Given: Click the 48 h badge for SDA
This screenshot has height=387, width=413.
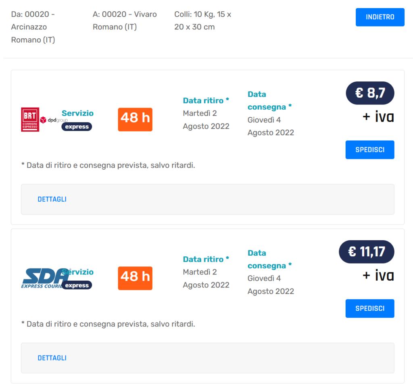Looking at the screenshot, I should [x=135, y=278].
